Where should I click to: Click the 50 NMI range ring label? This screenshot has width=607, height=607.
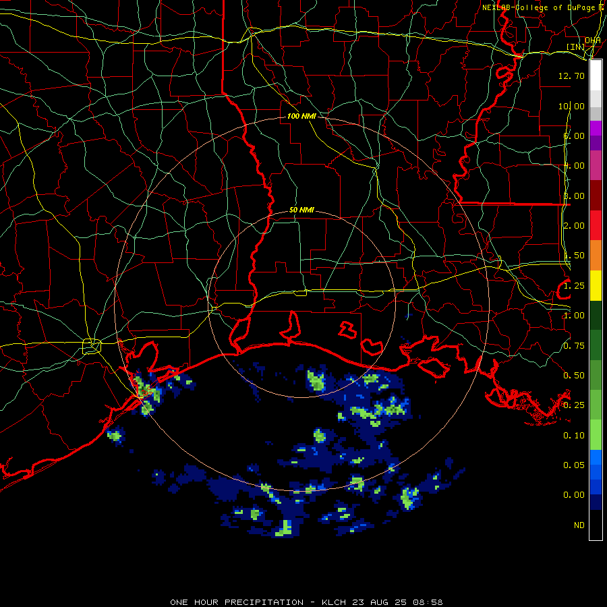click(x=301, y=210)
